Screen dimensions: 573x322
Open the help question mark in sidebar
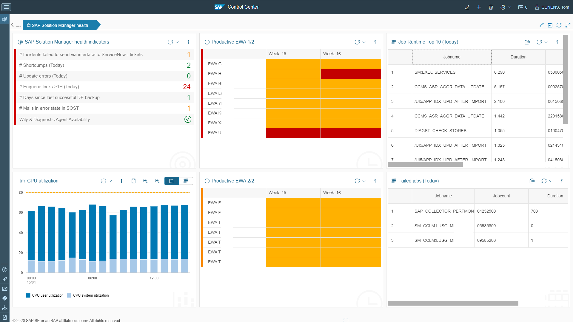tap(5, 270)
